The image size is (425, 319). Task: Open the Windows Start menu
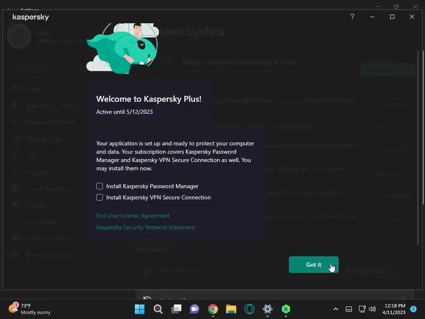(x=139, y=309)
